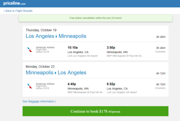Click the 6:52p return arrival time

tap(111, 84)
